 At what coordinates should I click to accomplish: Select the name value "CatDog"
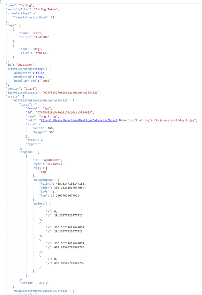click(x=26, y=5)
